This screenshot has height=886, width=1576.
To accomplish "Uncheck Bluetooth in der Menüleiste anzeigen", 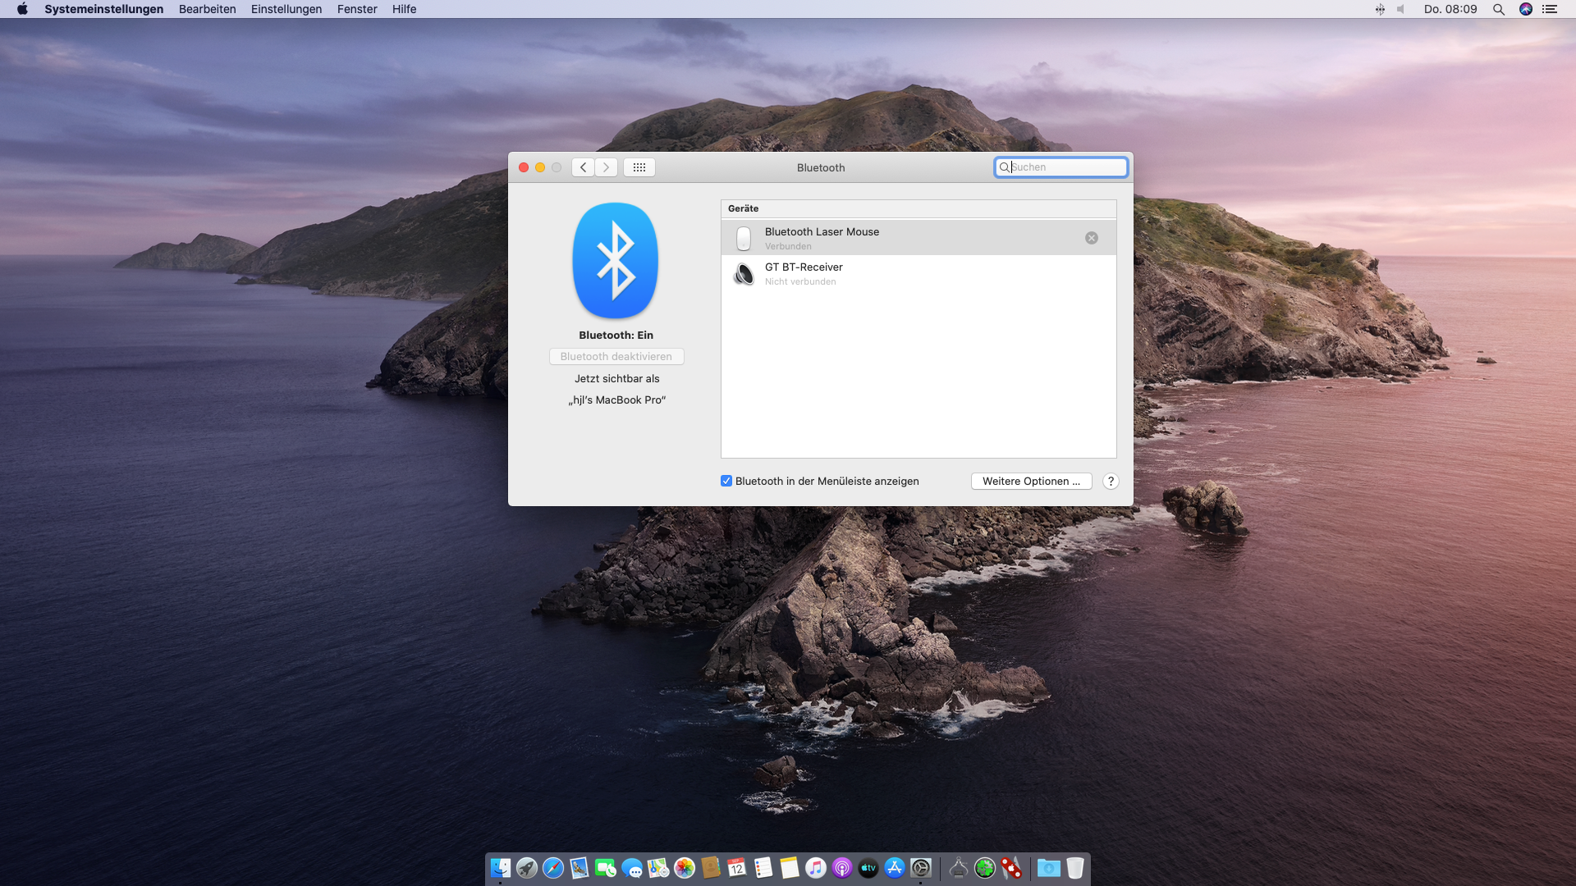I will 726,482.
